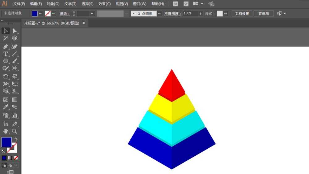Viewport: 309px width, 174px height.
Task: Click the 文档设置 button
Action: tap(242, 14)
